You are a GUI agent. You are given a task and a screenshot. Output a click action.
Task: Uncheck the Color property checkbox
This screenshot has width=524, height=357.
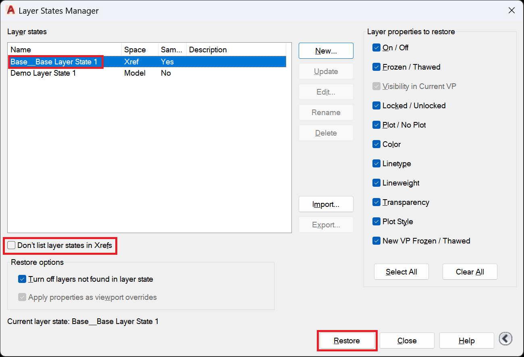tap(376, 144)
